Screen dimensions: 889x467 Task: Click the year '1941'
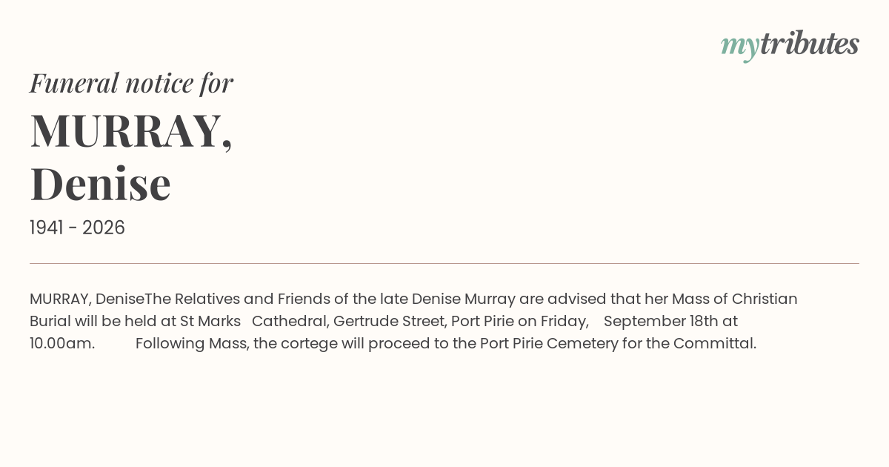[46, 228]
